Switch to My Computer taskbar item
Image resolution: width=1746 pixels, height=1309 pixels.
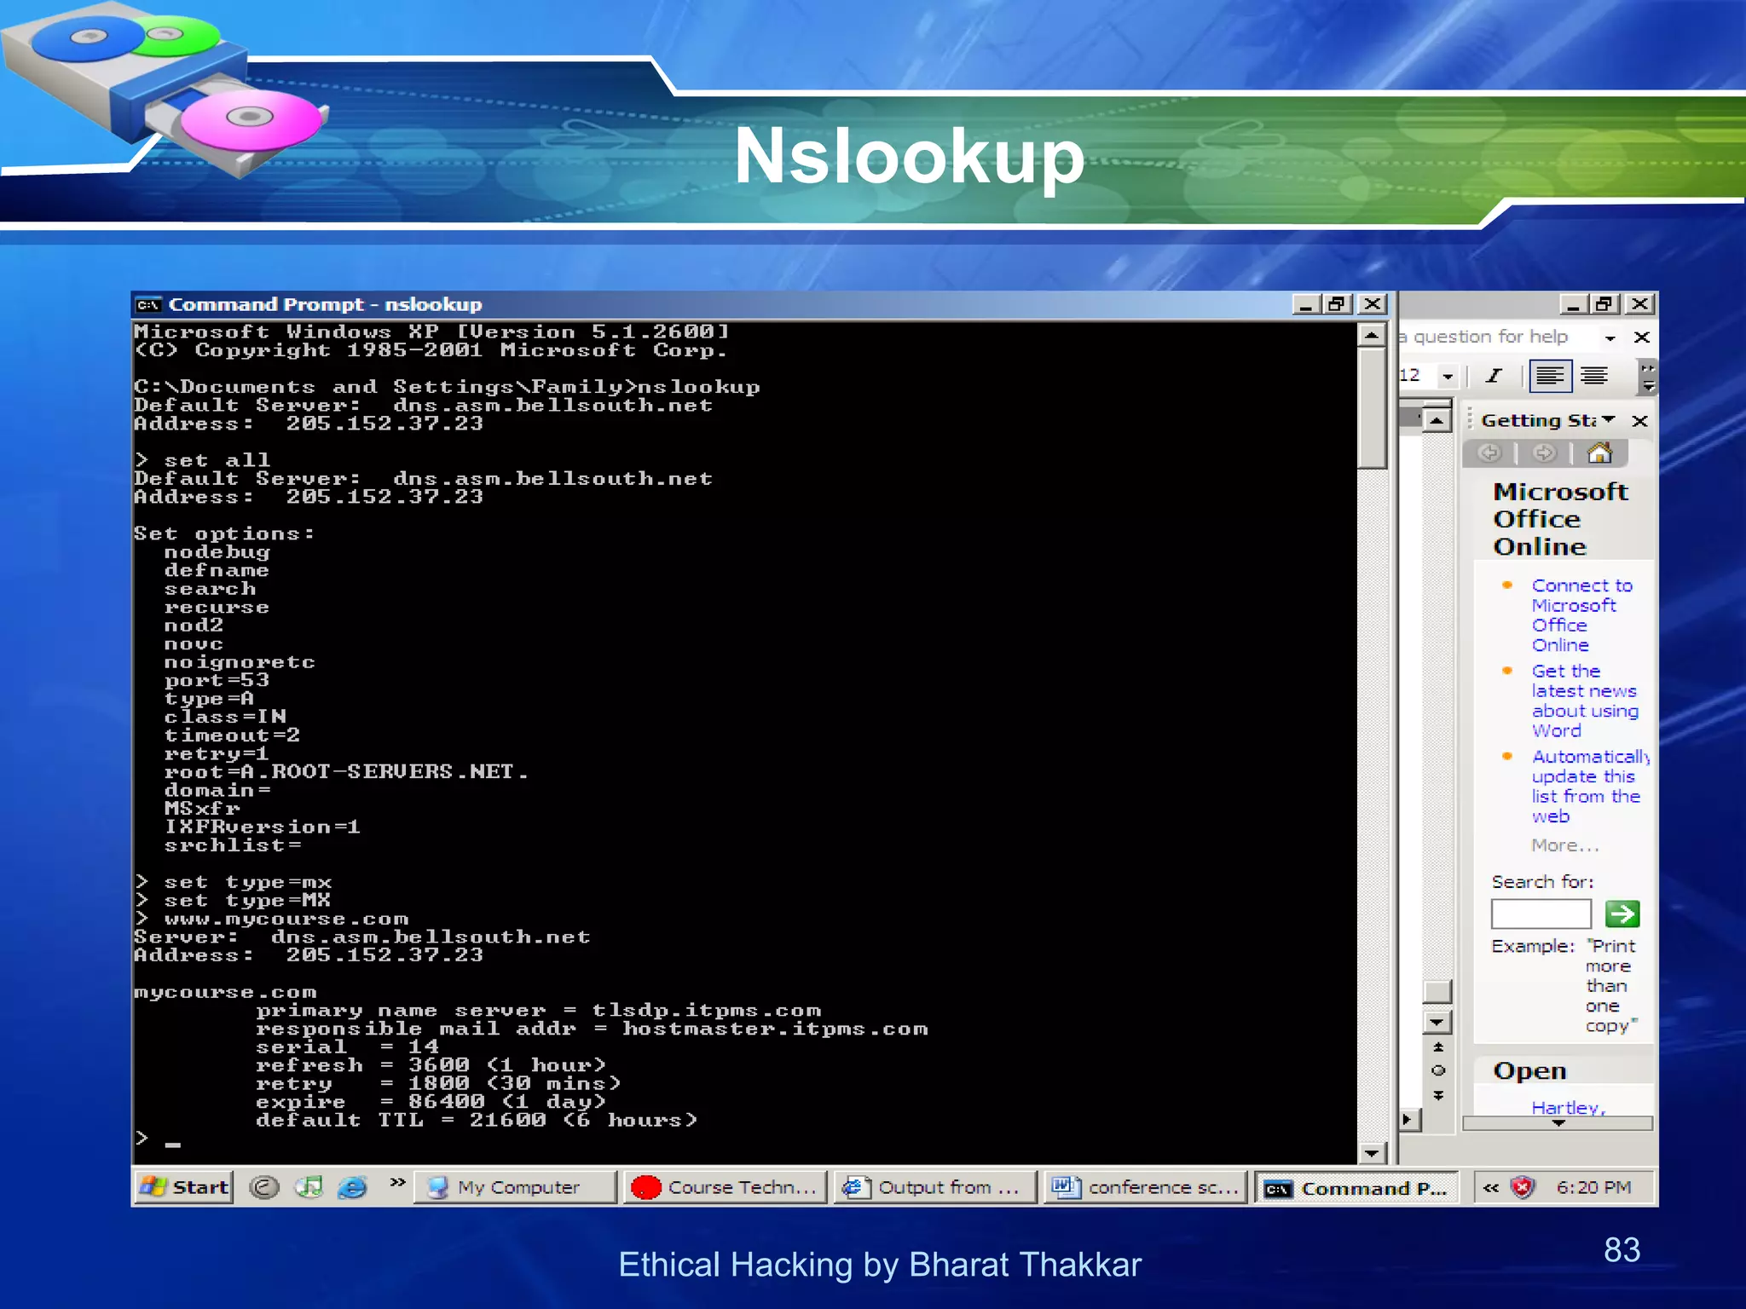point(516,1187)
